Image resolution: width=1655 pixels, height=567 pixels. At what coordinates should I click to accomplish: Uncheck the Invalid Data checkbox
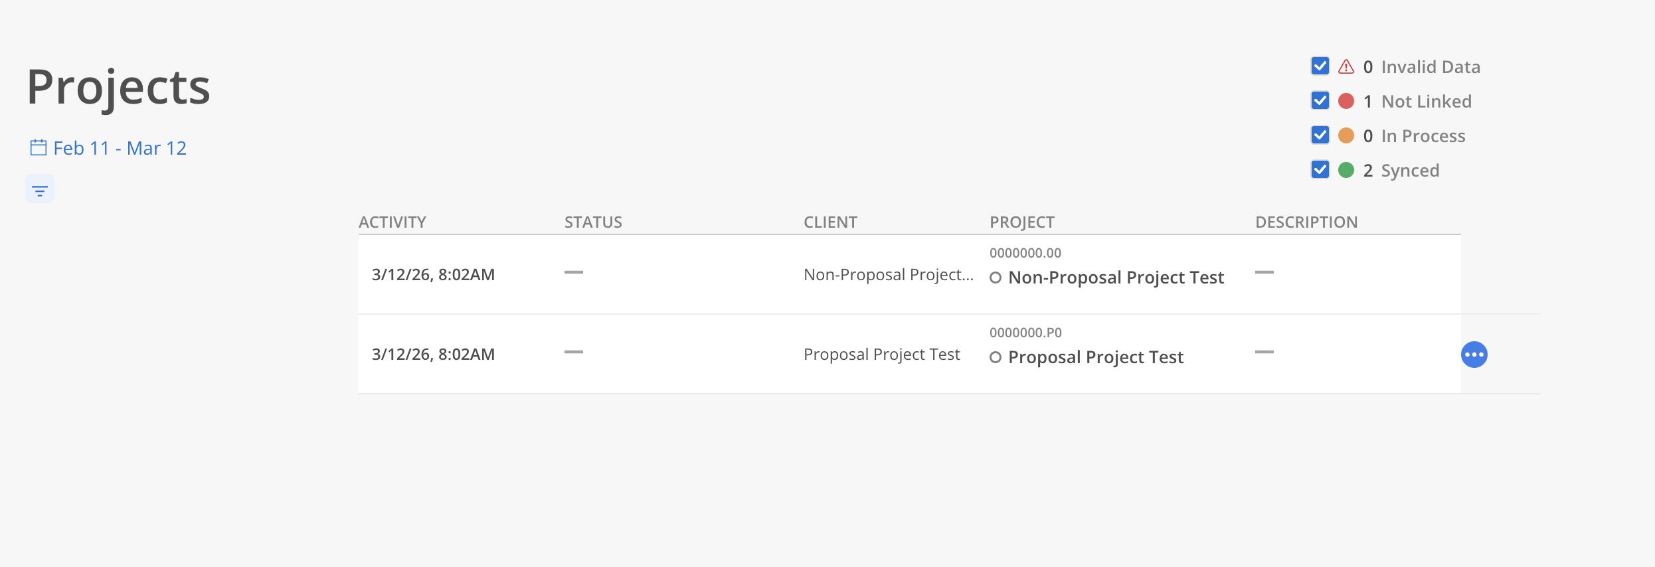coord(1320,66)
